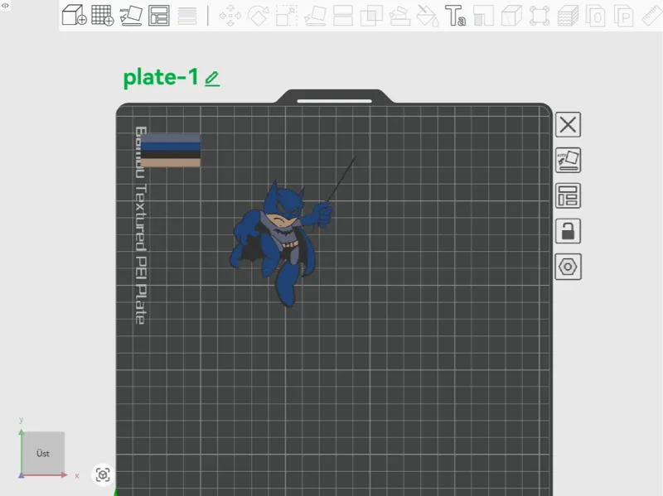Toggle the plate lock icon
This screenshot has width=663, height=496.
click(568, 231)
